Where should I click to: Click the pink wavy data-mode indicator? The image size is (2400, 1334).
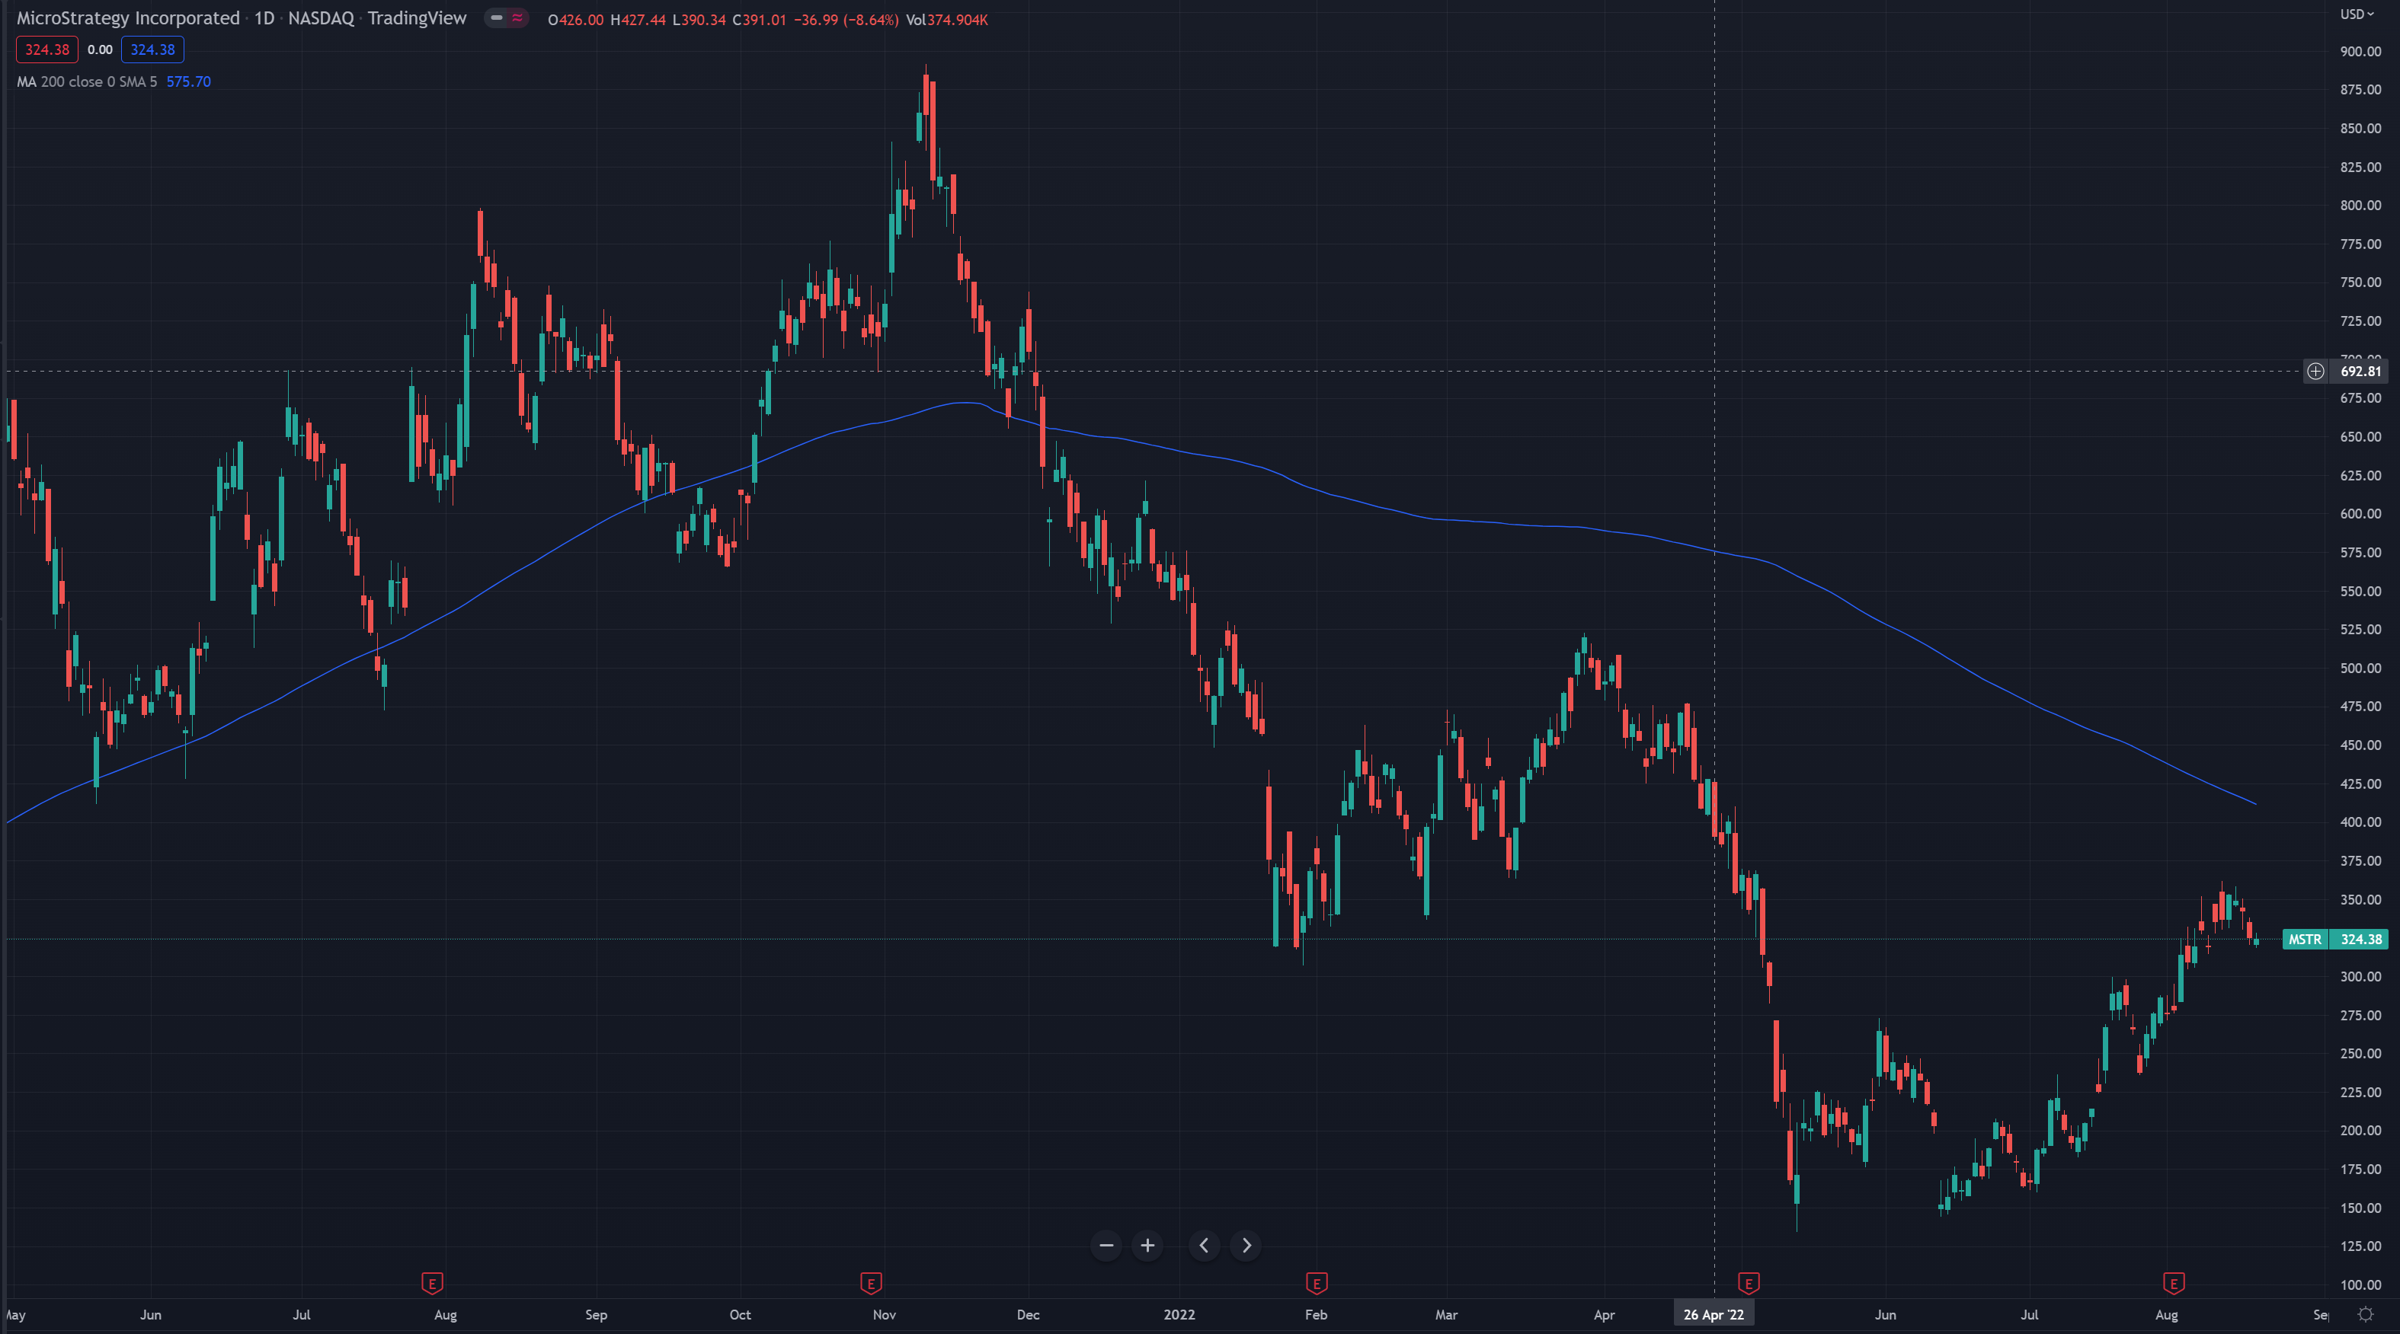point(517,18)
